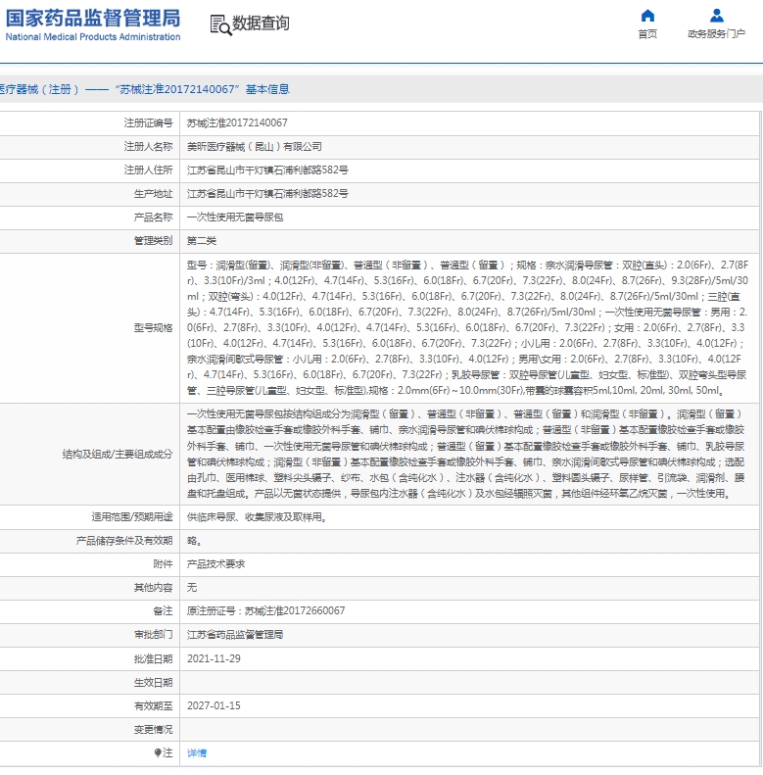Image resolution: width=763 pixels, height=775 pixels.
Task: Click the 附件 row label
Action: 163,564
